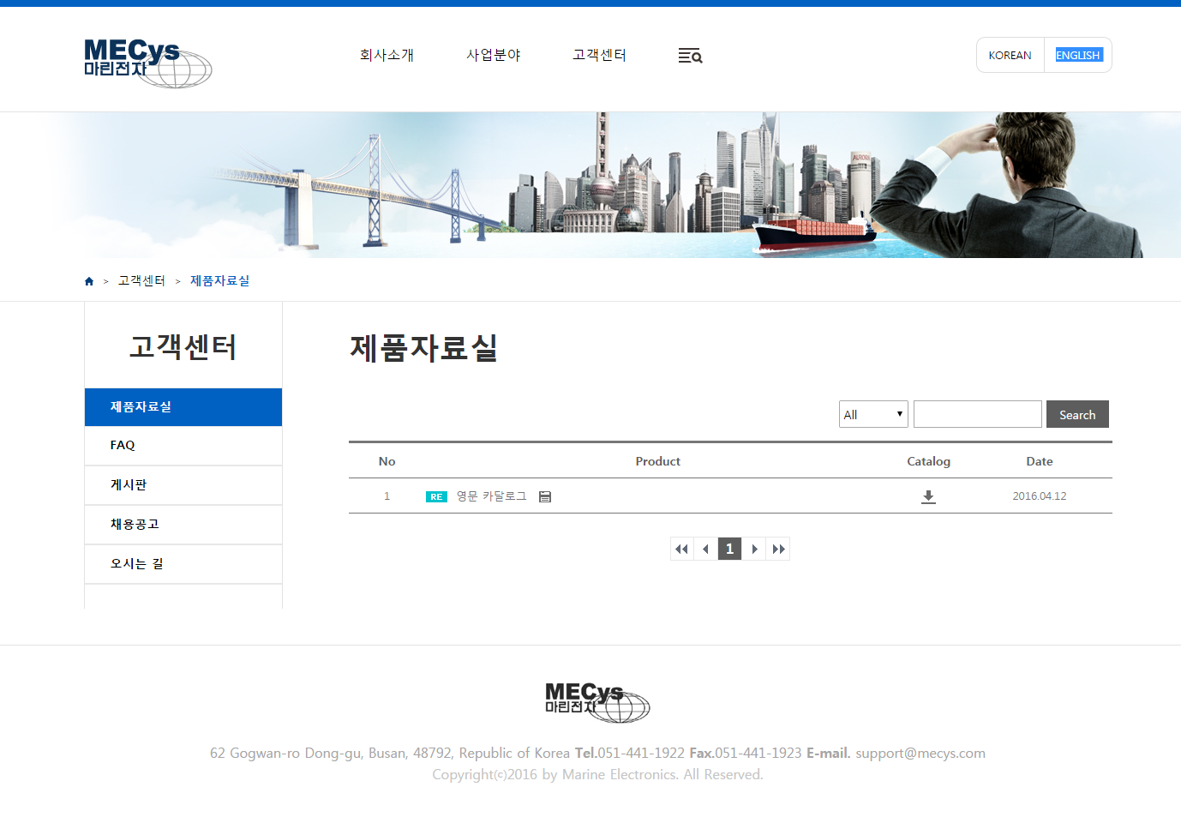The height and width of the screenshot is (829, 1181).
Task: Open the sitemap search menu icon
Action: pos(690,56)
